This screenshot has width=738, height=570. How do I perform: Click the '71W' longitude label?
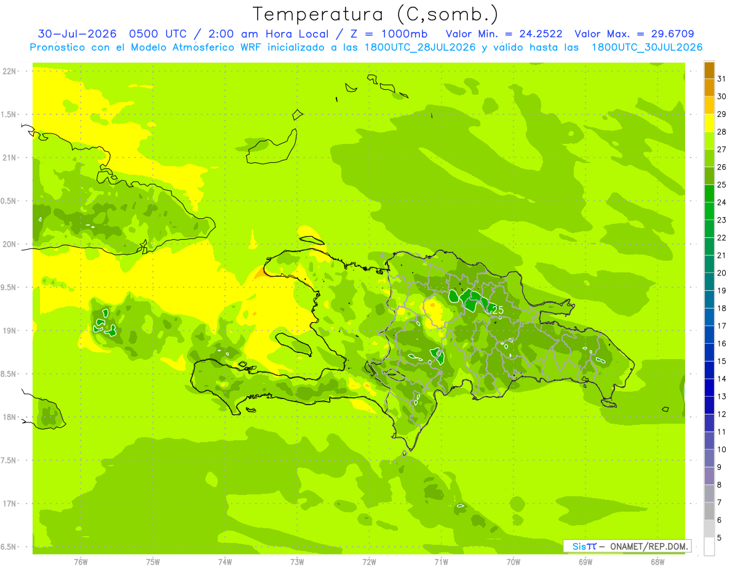click(x=441, y=561)
